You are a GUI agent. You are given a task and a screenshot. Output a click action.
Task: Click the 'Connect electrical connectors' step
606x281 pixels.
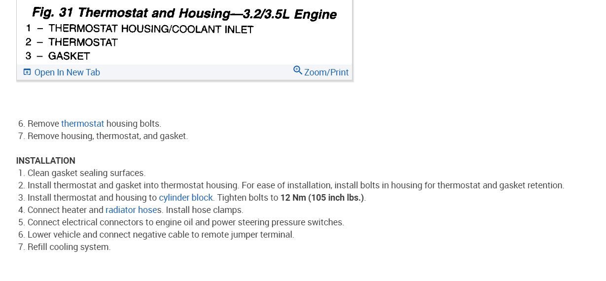click(185, 222)
